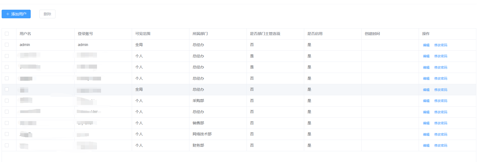Check the checkbox of the highlighted row
Screen dimensions: 489x162
7,89
